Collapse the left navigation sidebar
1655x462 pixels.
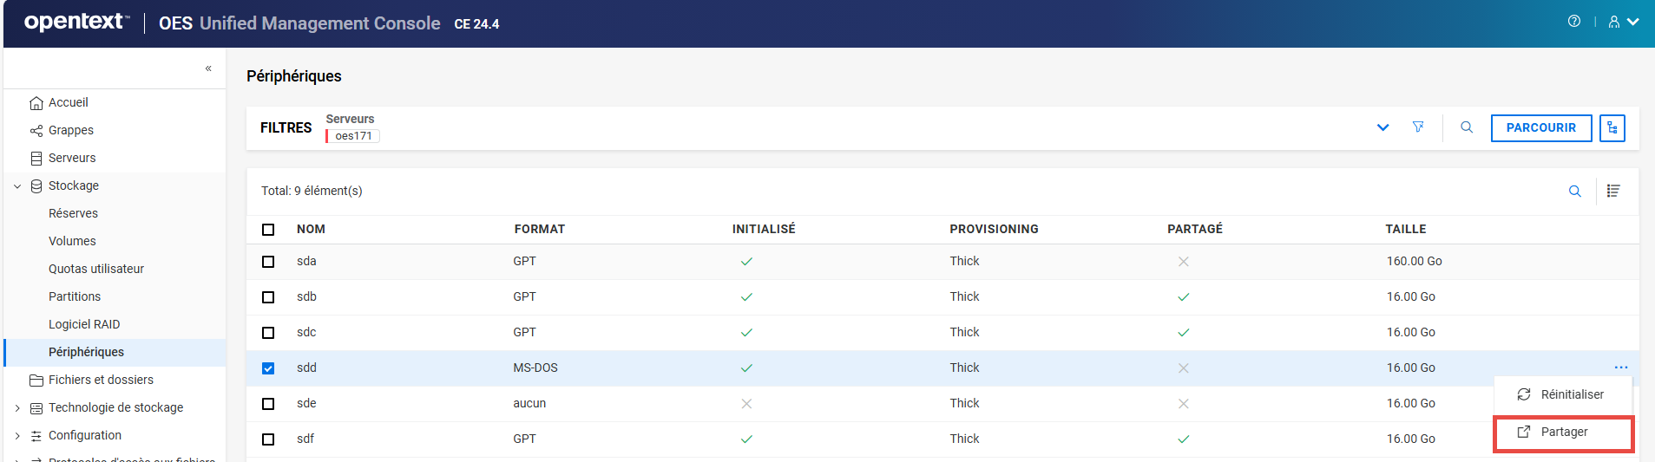pos(208,68)
